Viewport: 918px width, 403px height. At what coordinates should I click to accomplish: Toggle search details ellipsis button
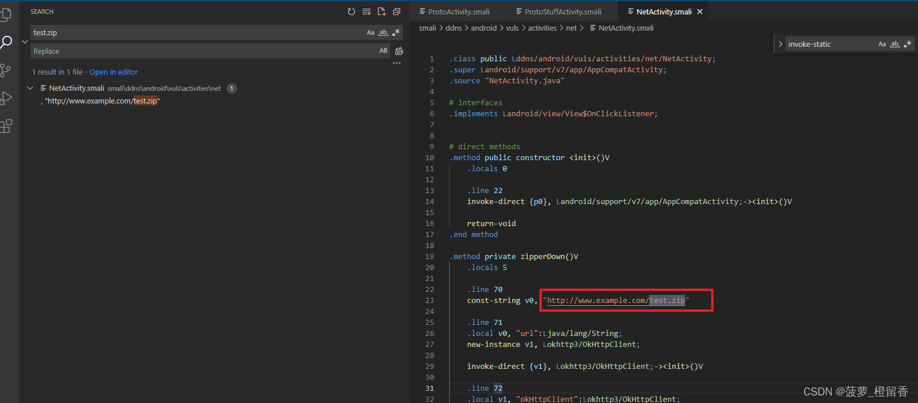click(397, 63)
